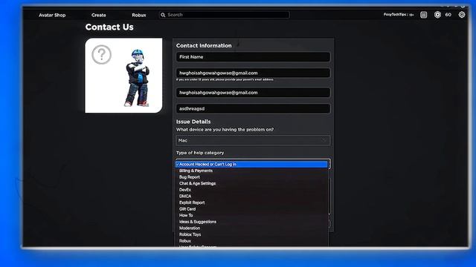
Task: Select Moderation category option
Action: [190, 228]
